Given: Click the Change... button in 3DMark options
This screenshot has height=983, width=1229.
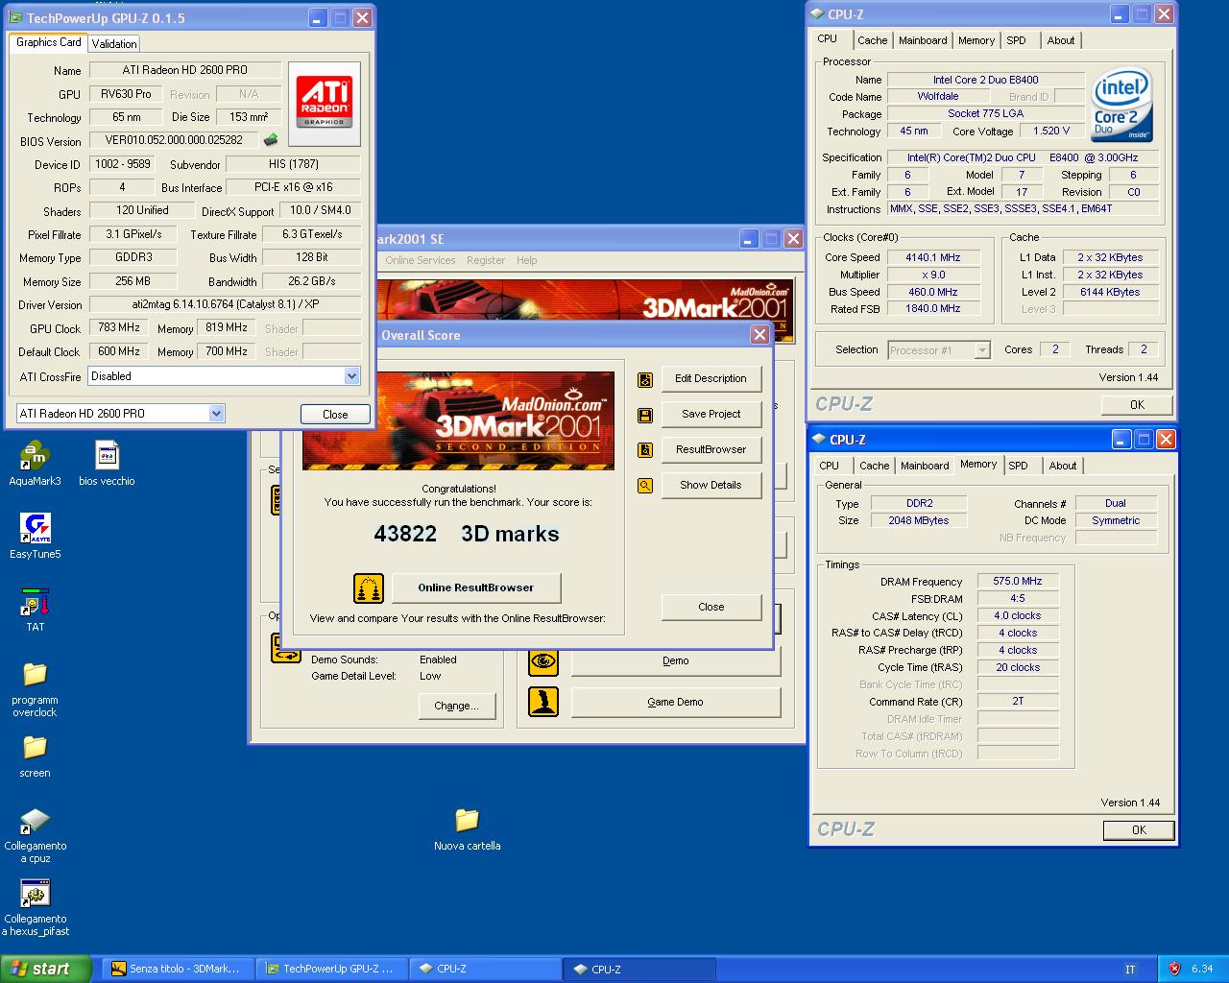Looking at the screenshot, I should [456, 706].
